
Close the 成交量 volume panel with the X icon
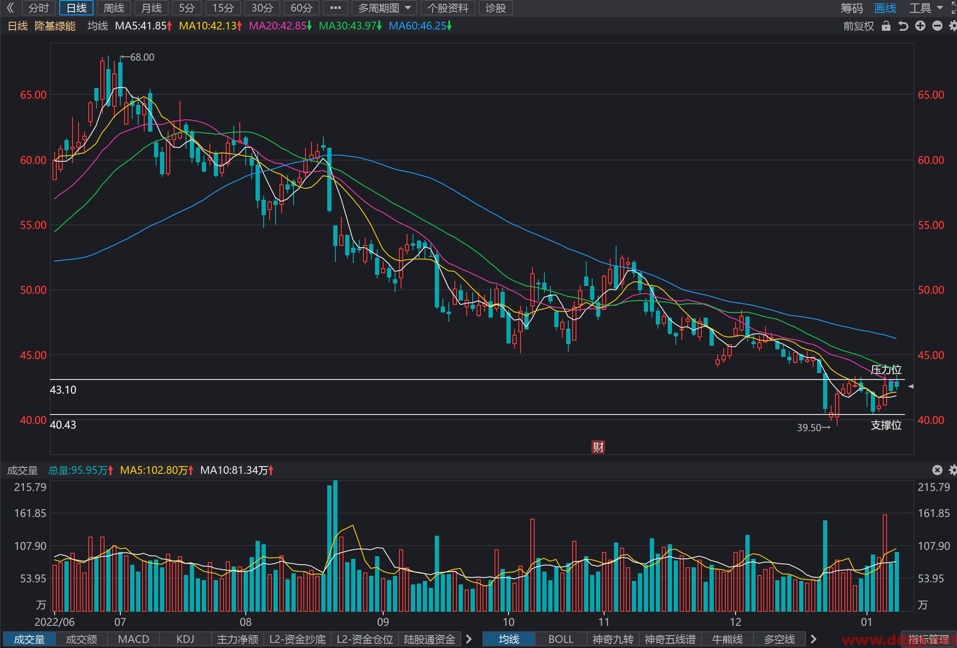click(x=937, y=470)
